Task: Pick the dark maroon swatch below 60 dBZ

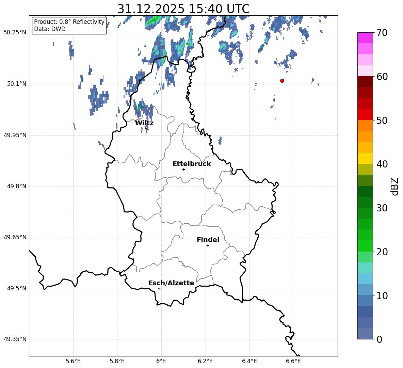Action: pos(365,82)
